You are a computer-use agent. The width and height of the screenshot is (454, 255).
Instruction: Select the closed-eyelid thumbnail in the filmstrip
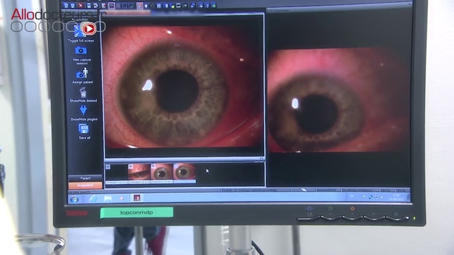pyautogui.click(x=139, y=172)
